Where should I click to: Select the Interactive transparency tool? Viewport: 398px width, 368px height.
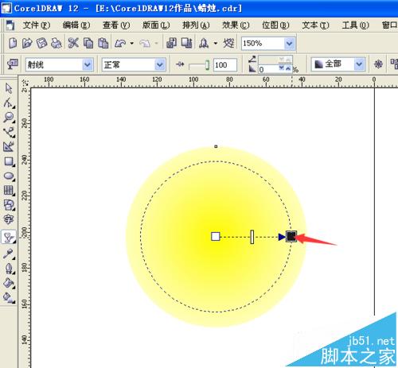point(9,237)
